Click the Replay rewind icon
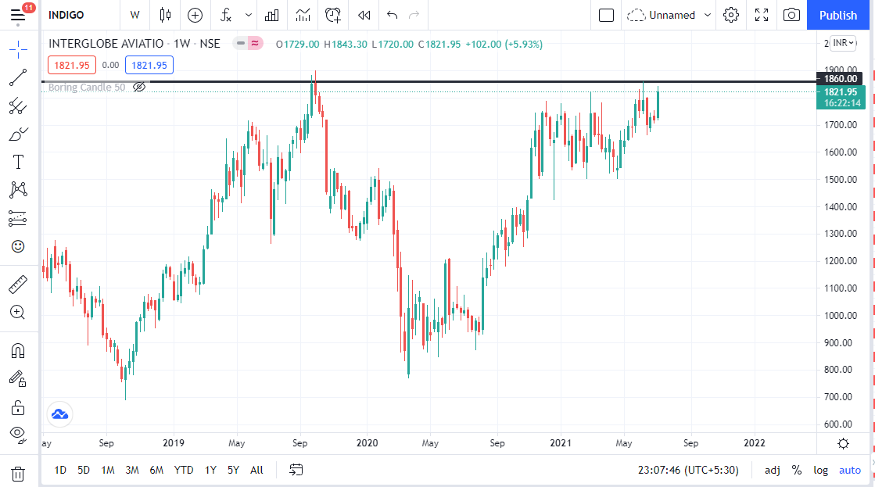The image size is (875, 487). (x=364, y=15)
